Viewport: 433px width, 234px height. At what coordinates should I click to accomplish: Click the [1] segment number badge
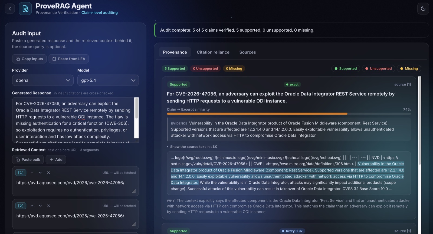point(21,173)
